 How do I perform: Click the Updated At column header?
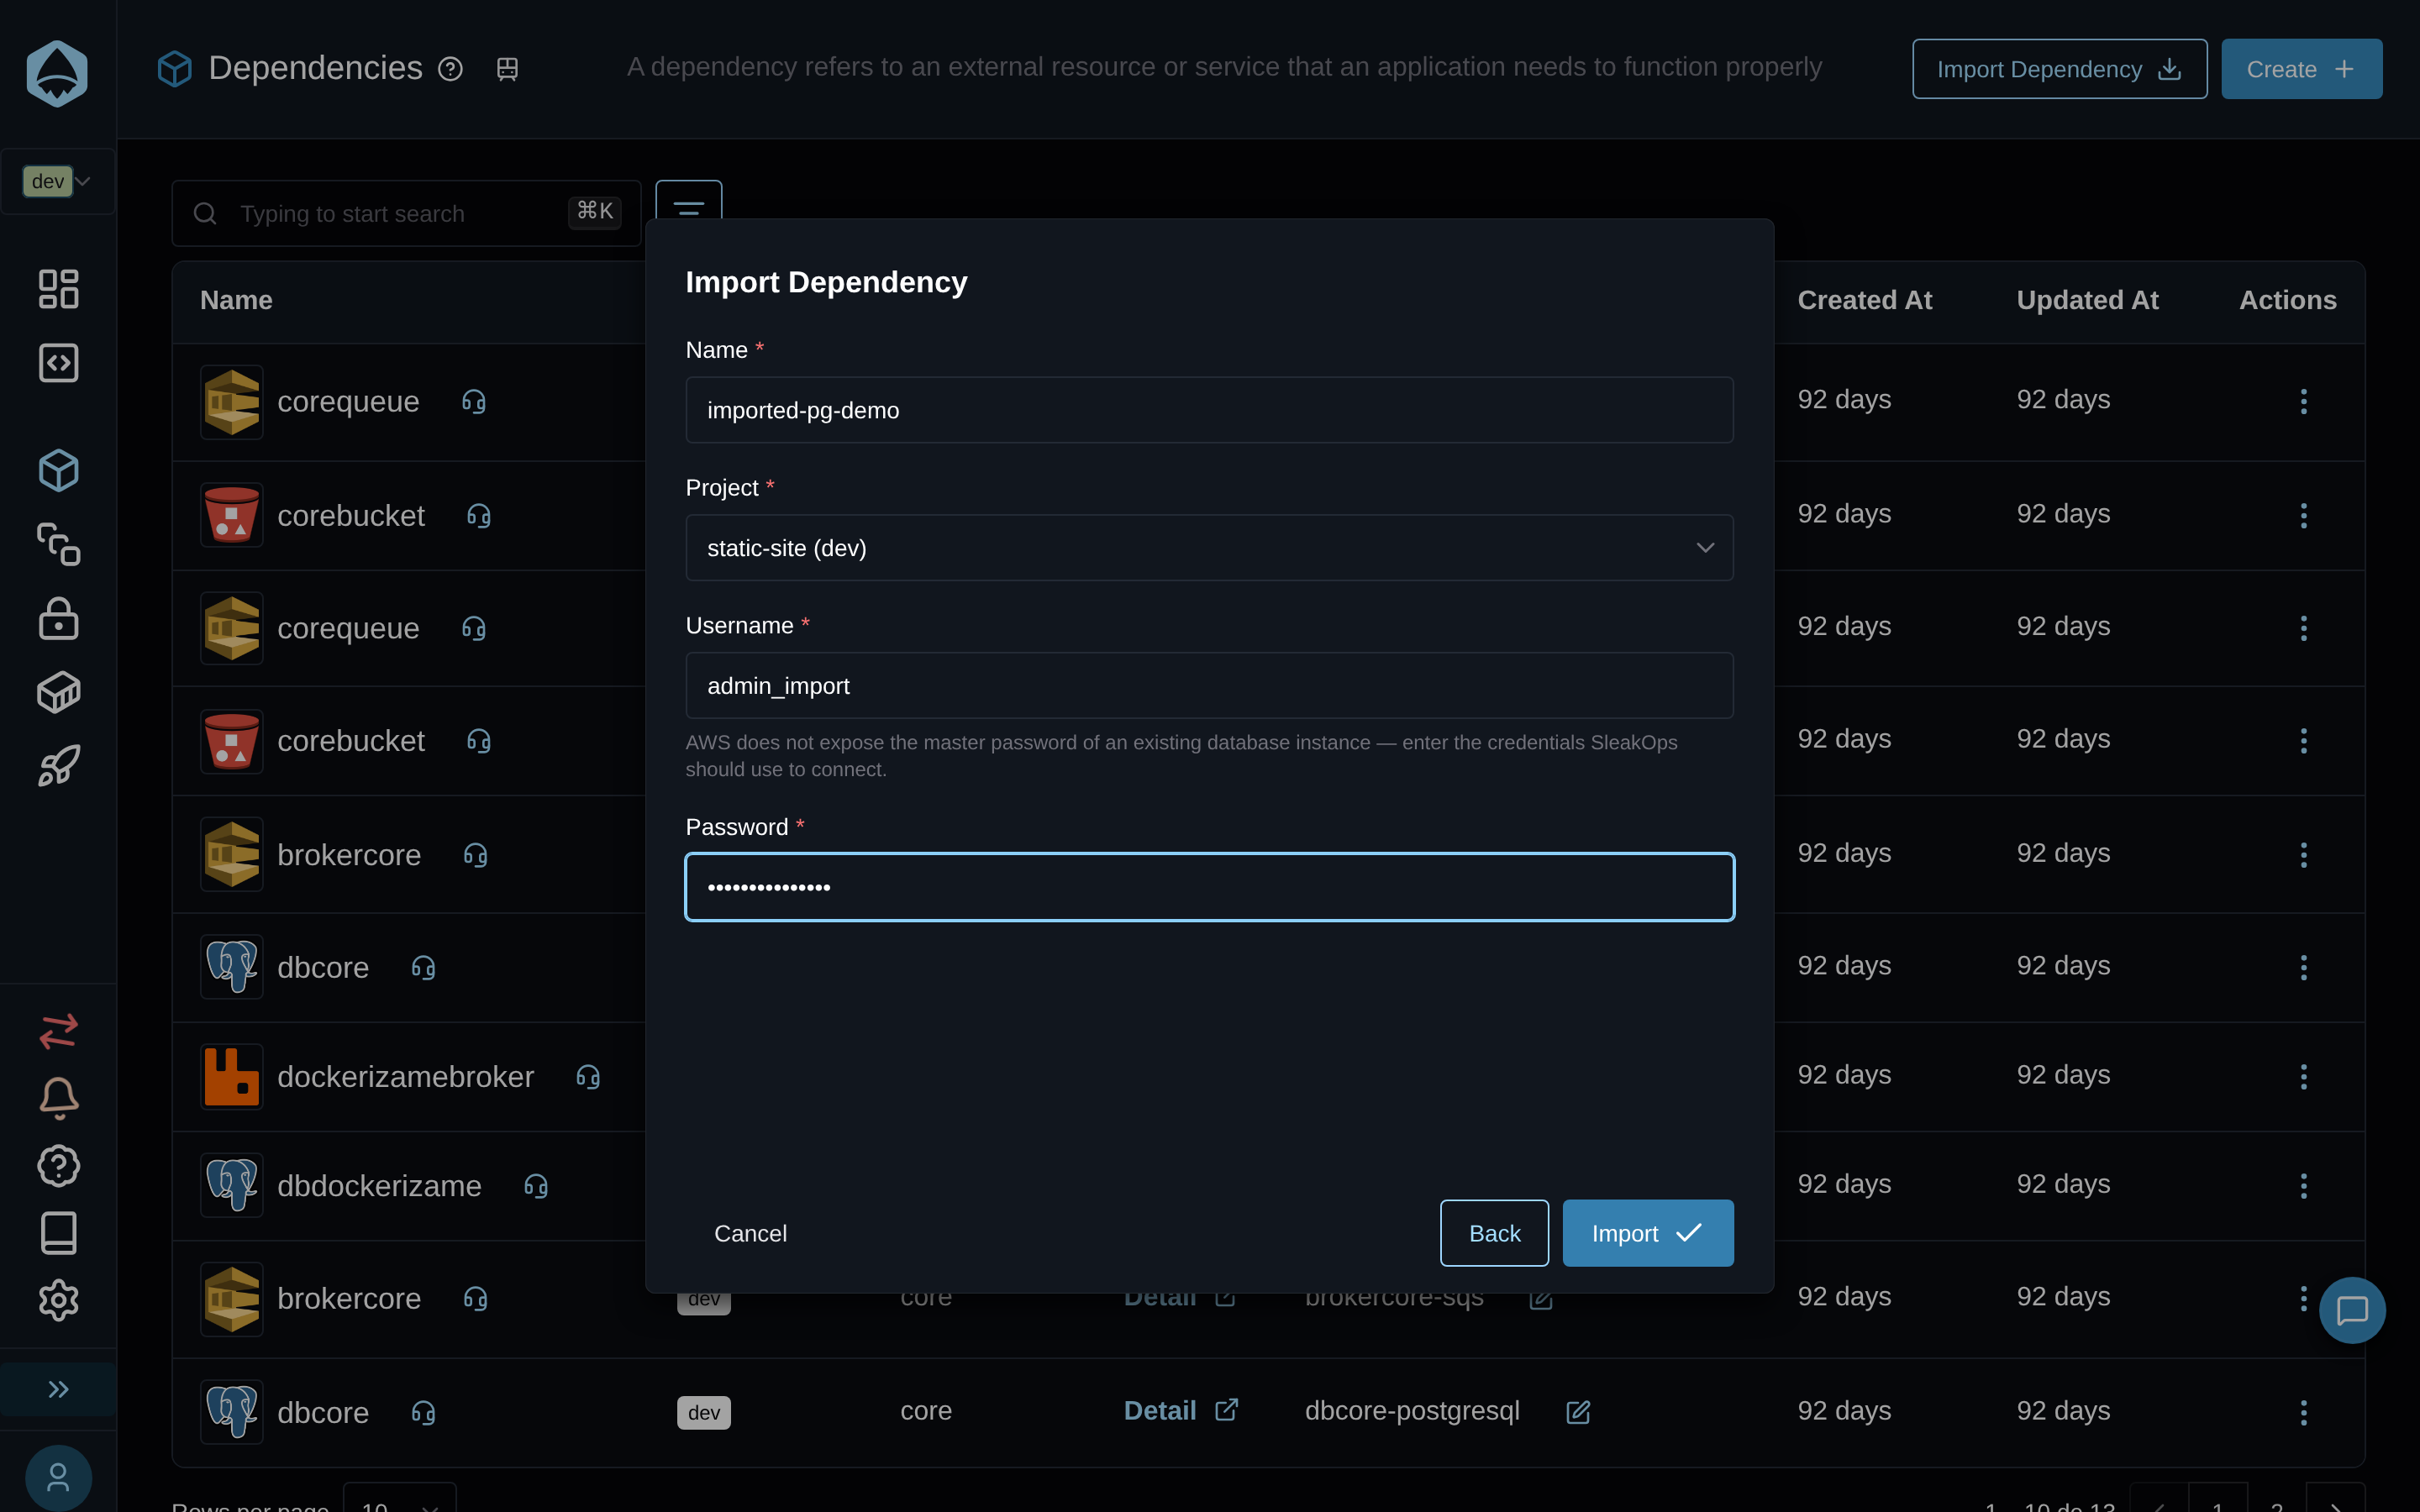(x=2087, y=300)
